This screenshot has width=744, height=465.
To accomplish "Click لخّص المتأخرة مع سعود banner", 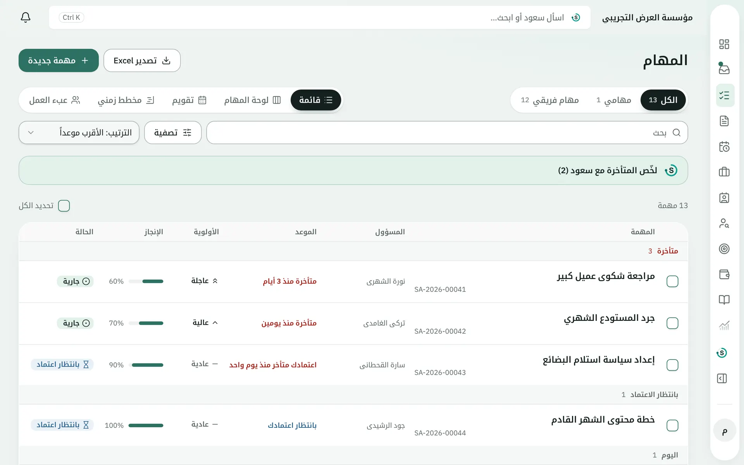I will pyautogui.click(x=353, y=170).
